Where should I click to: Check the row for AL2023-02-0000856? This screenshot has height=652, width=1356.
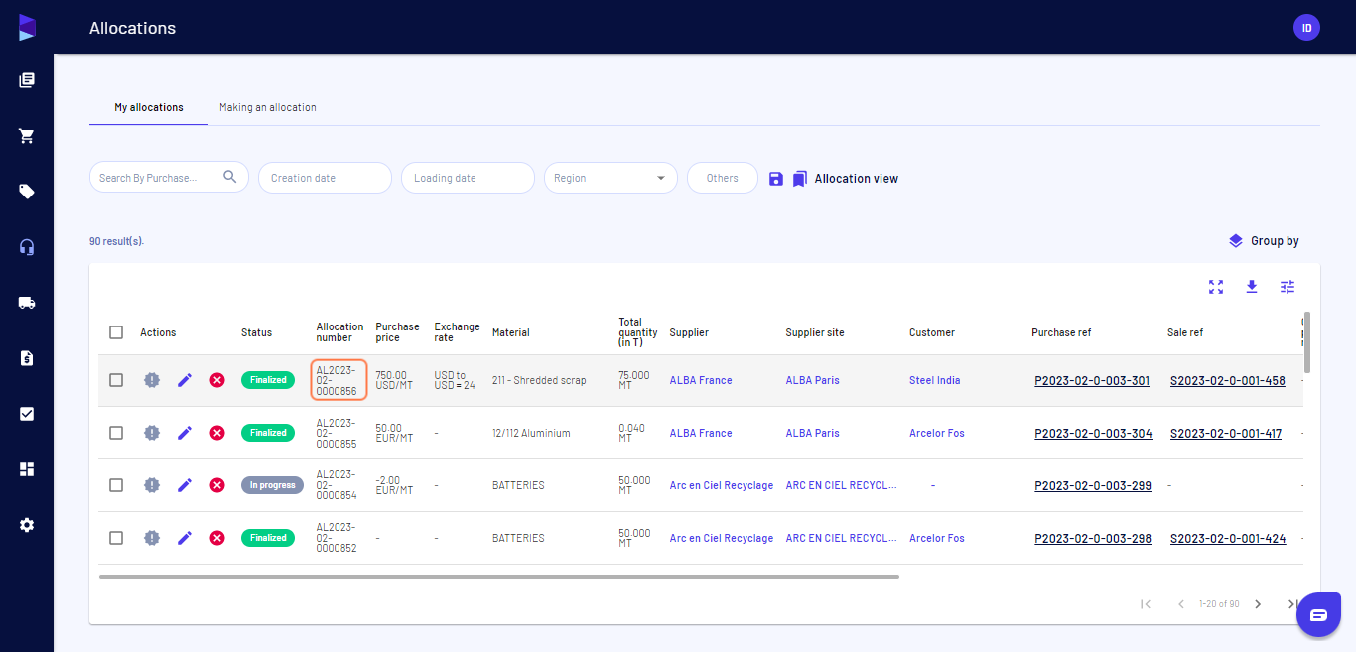(x=116, y=380)
